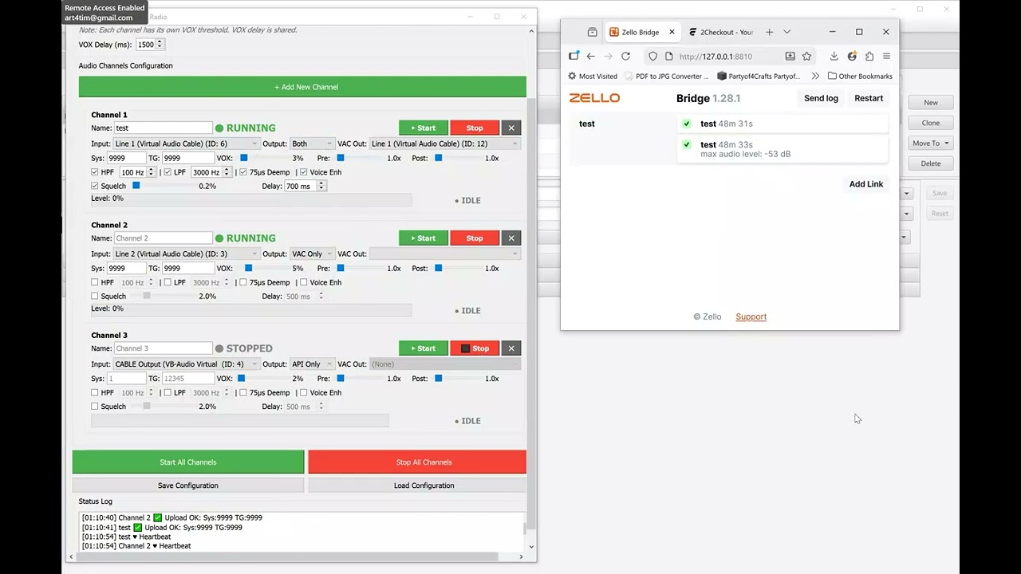Uncheck HPF for Channel 1
This screenshot has height=574, width=1021.
[95, 172]
